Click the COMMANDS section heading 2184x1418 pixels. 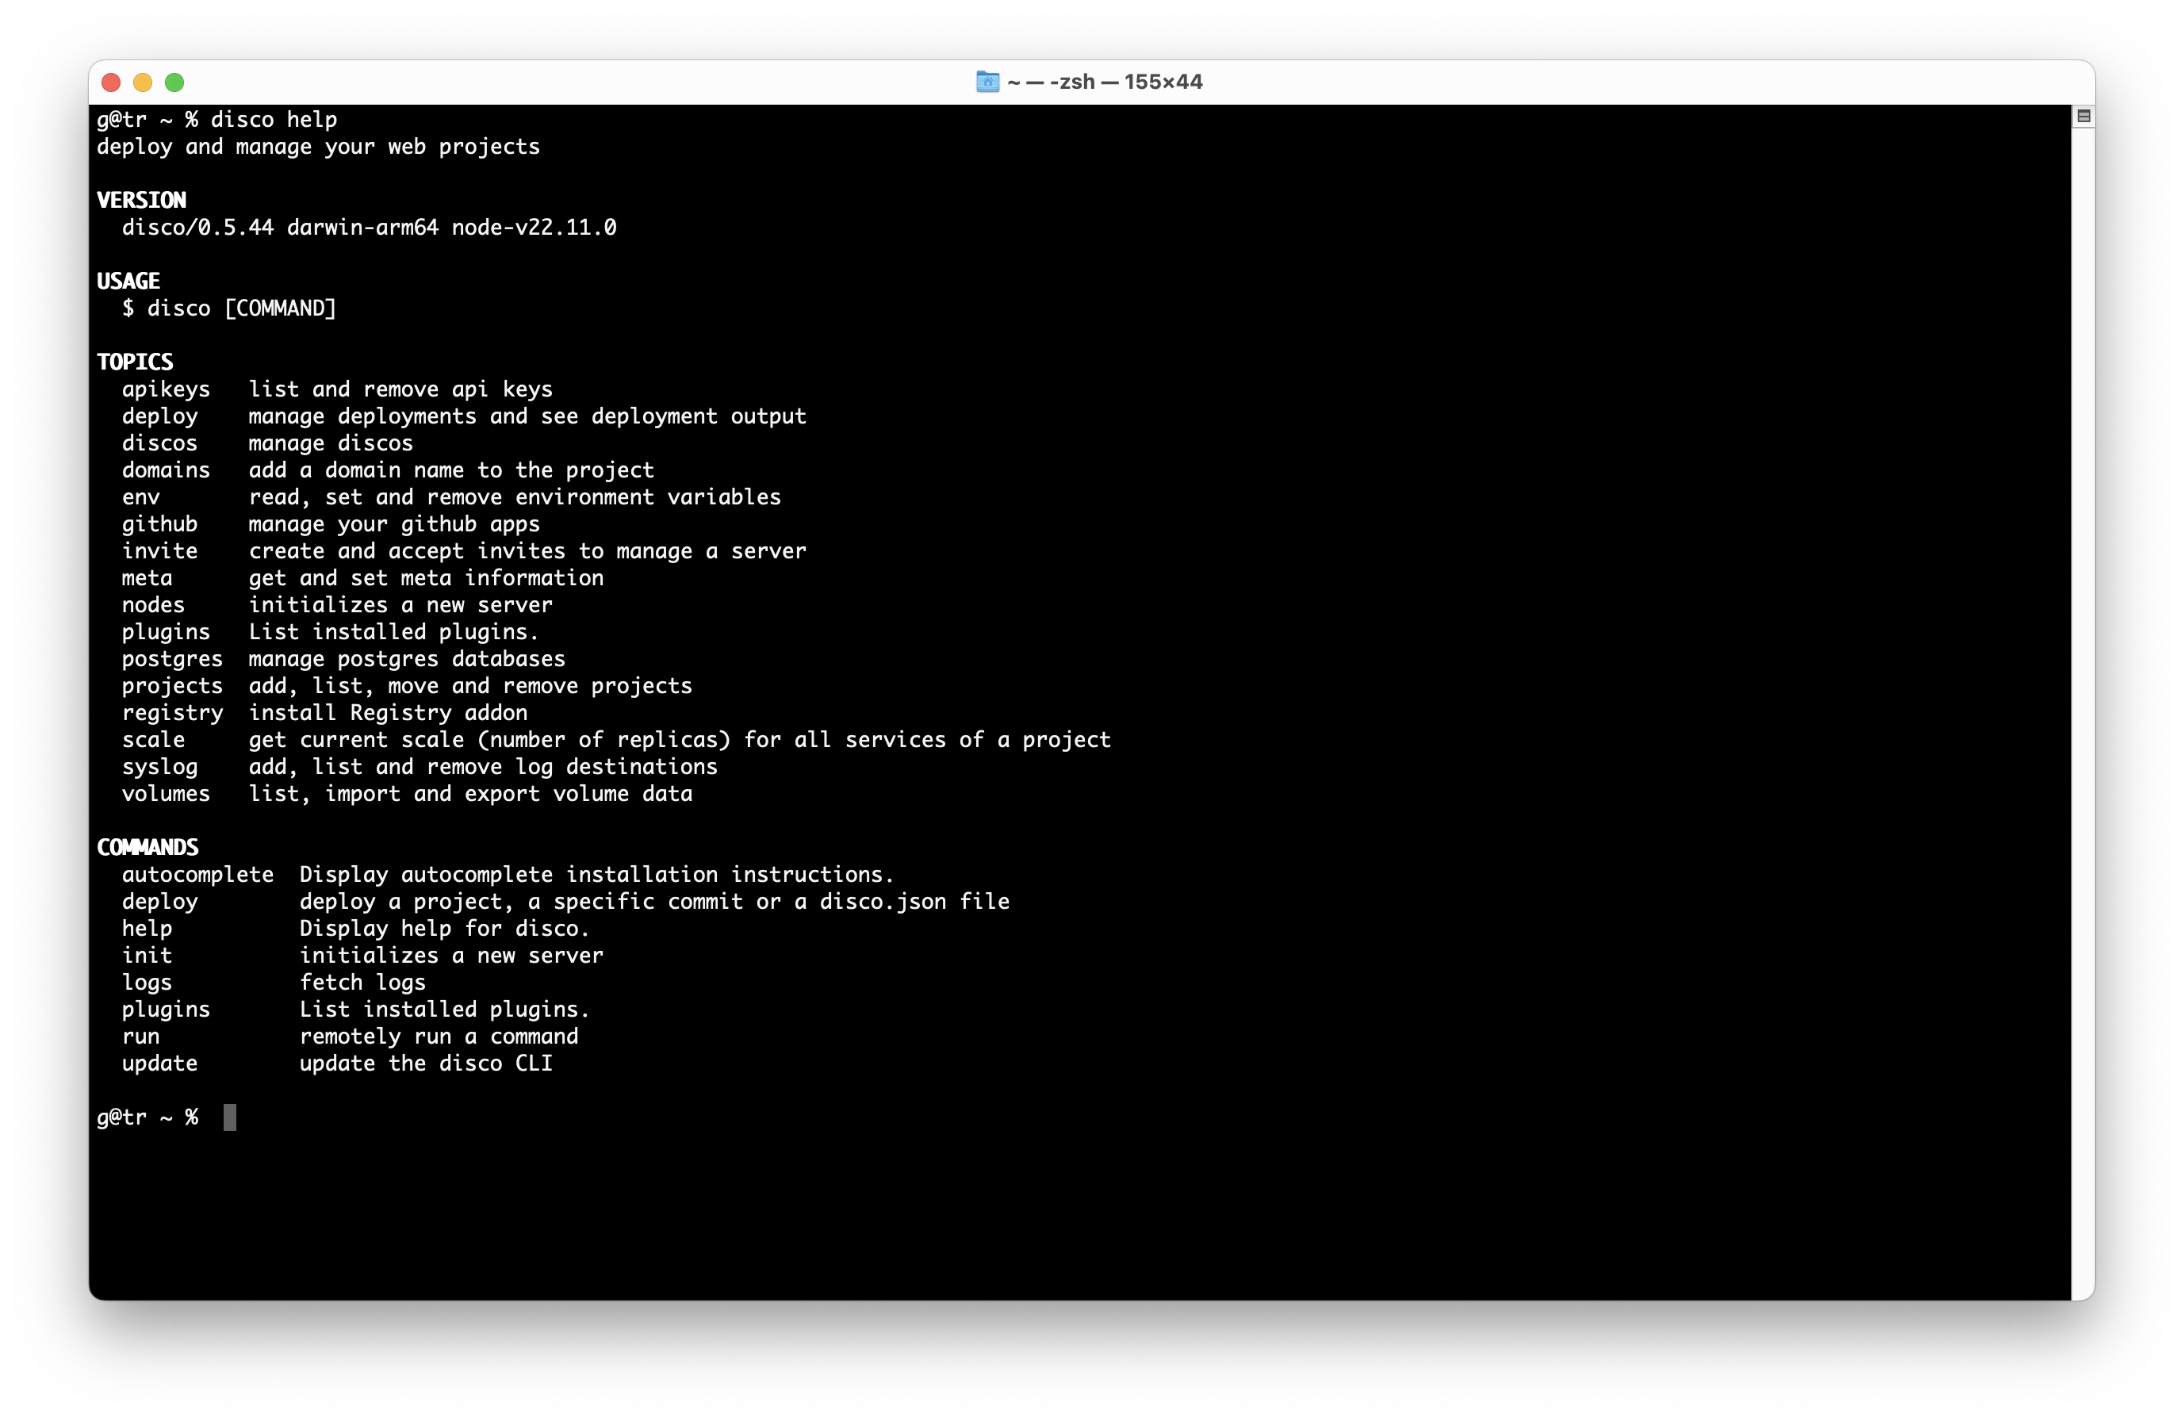(148, 847)
